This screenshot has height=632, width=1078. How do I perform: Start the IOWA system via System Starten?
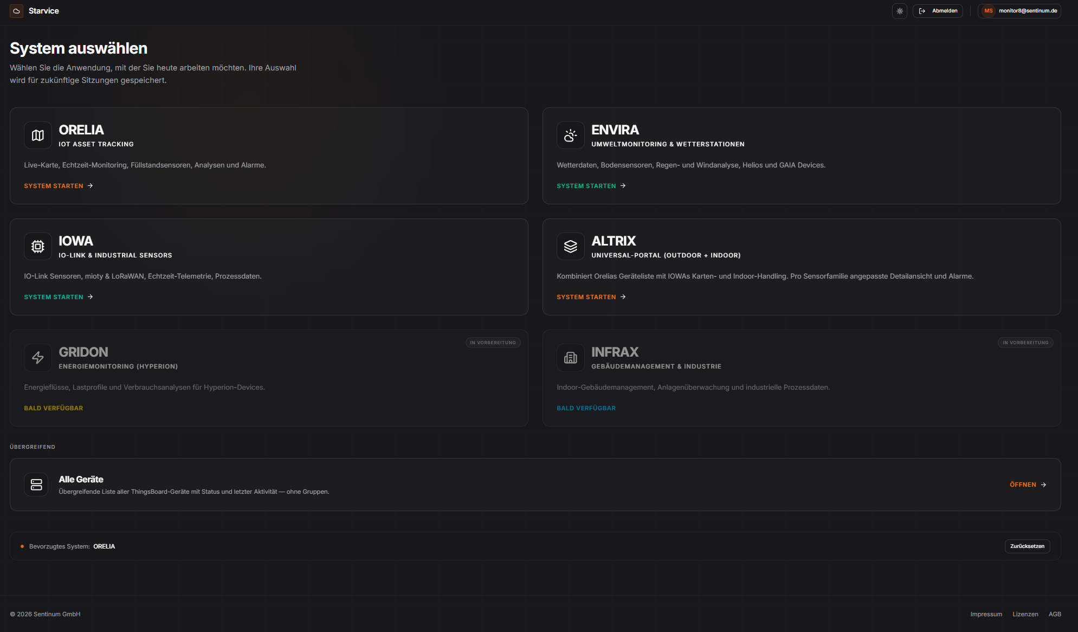(x=59, y=297)
